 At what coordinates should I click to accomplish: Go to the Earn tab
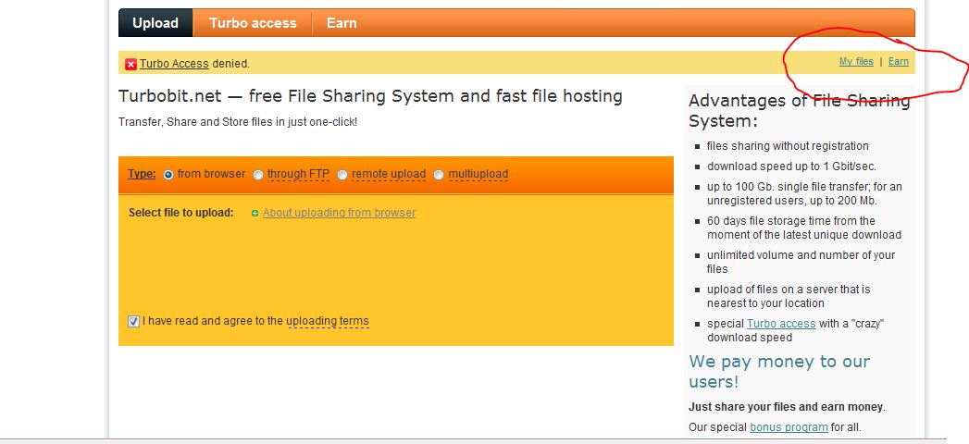342,23
